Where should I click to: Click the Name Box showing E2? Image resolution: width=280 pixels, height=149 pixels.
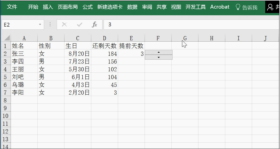pos(23,24)
